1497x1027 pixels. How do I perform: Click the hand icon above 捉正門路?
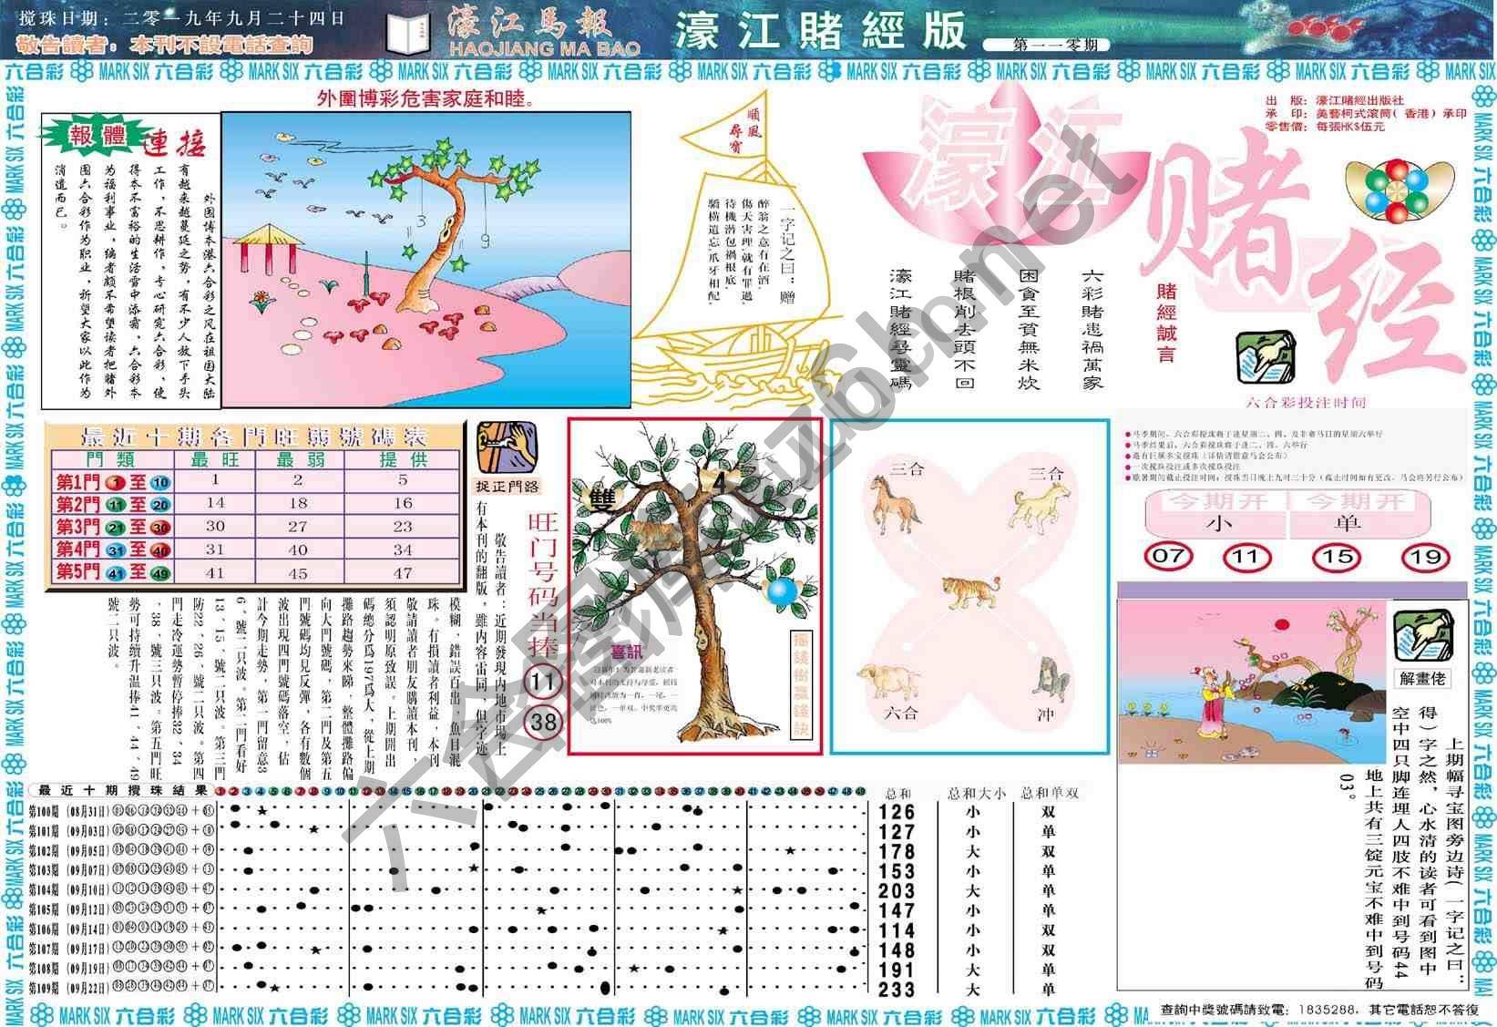507,446
